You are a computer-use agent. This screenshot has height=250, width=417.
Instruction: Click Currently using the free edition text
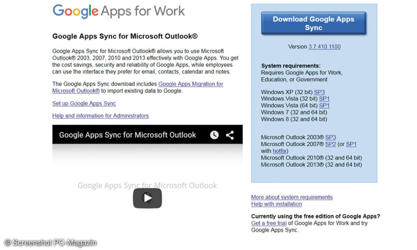tap(316, 216)
